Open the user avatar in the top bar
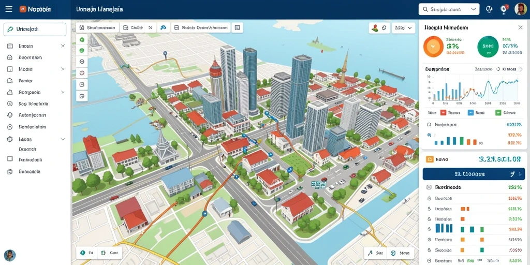Screen dimensions: 530x265 (521, 9)
